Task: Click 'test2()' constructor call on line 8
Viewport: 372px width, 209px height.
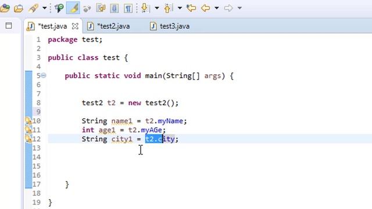Action: tap(160, 103)
